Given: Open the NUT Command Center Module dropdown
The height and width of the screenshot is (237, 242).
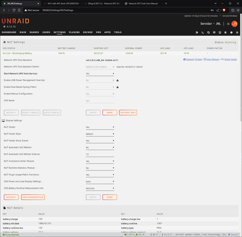Looking at the screenshot, I should coord(100,161).
